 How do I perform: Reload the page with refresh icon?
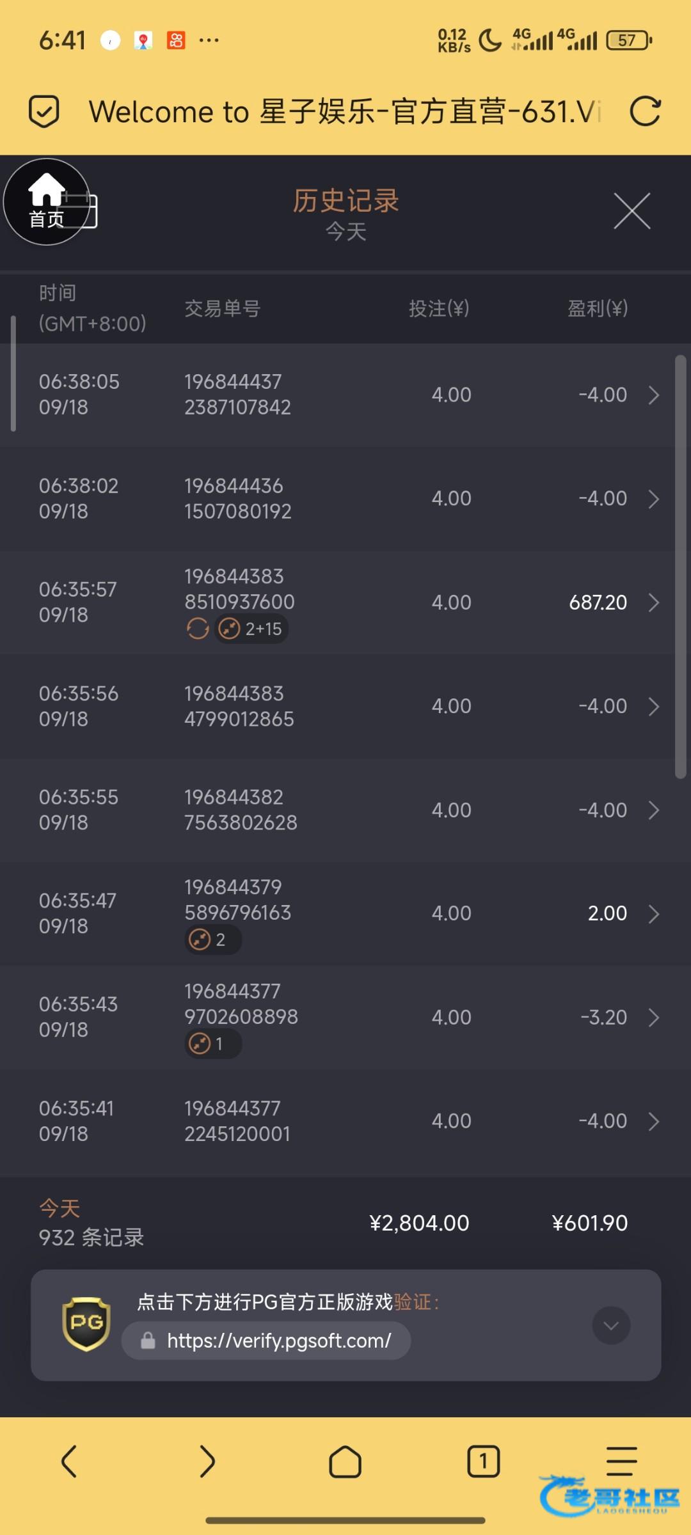[644, 111]
